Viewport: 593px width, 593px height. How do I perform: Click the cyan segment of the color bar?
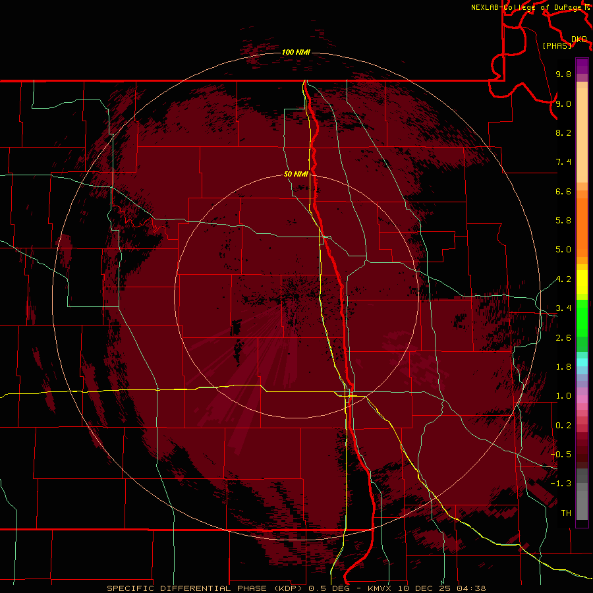tap(582, 362)
